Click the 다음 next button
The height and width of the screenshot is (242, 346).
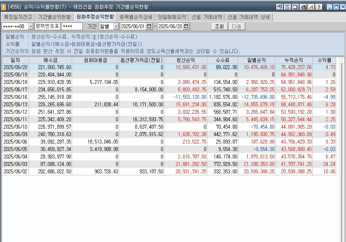point(237,27)
